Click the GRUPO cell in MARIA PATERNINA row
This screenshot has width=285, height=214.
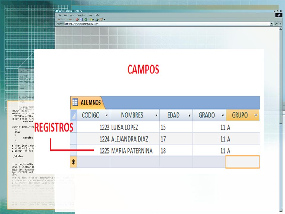click(243, 150)
